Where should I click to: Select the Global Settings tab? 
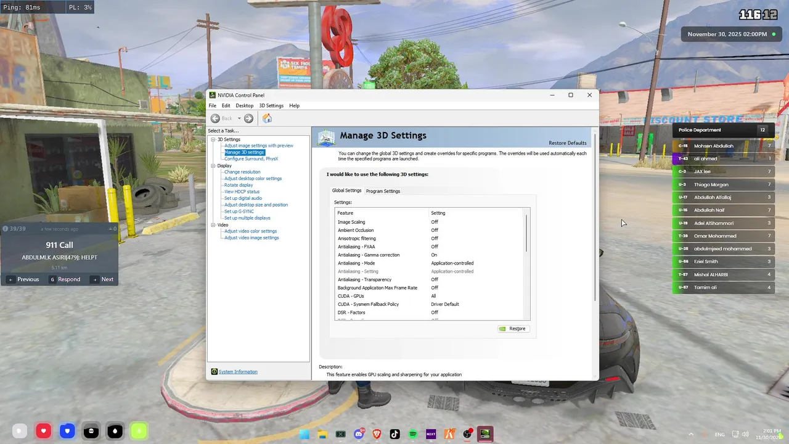346,191
